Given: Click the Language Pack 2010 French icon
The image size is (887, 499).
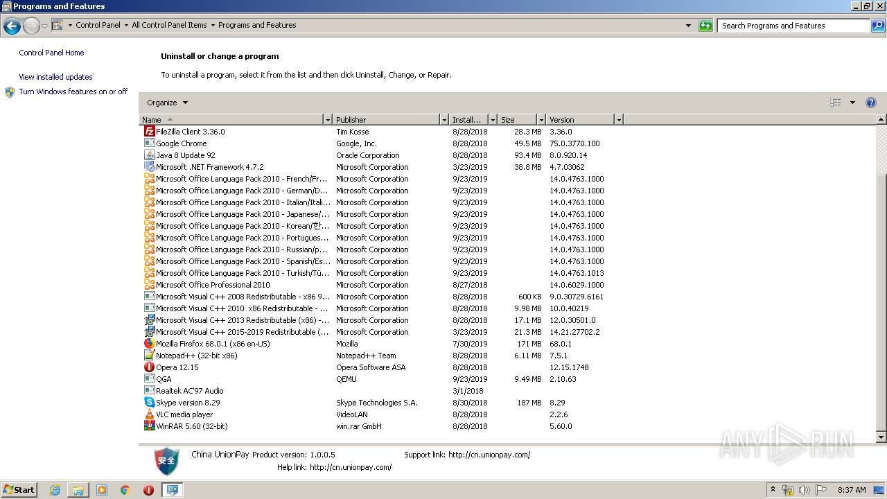Looking at the screenshot, I should click(x=149, y=178).
